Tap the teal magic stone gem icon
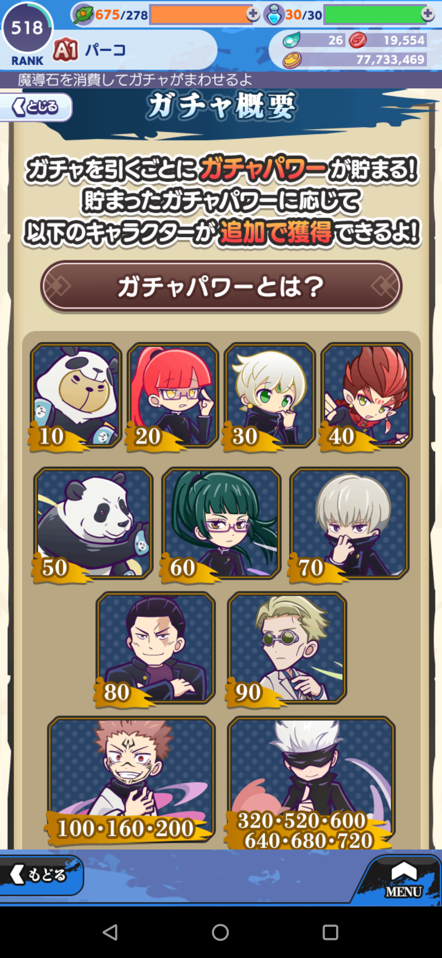442x958 pixels. [292, 40]
